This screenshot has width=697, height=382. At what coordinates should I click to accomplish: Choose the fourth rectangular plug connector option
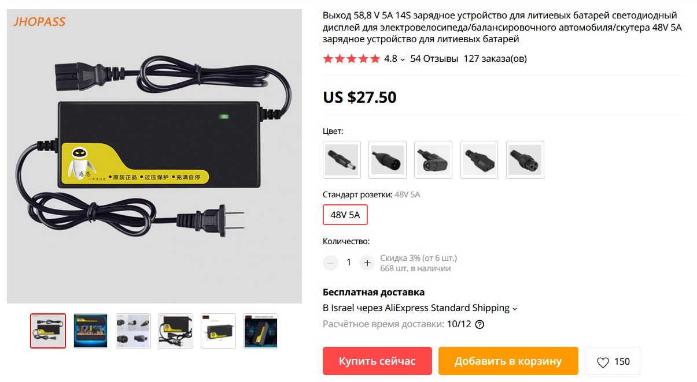pos(480,160)
